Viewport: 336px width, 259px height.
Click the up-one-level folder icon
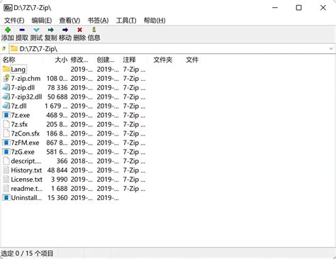(x=4, y=49)
